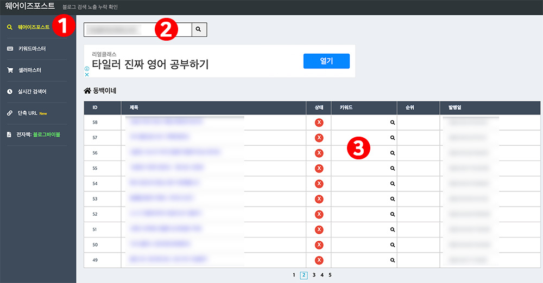The width and height of the screenshot is (543, 283).
Task: Click the blog search input field
Action: (137, 30)
